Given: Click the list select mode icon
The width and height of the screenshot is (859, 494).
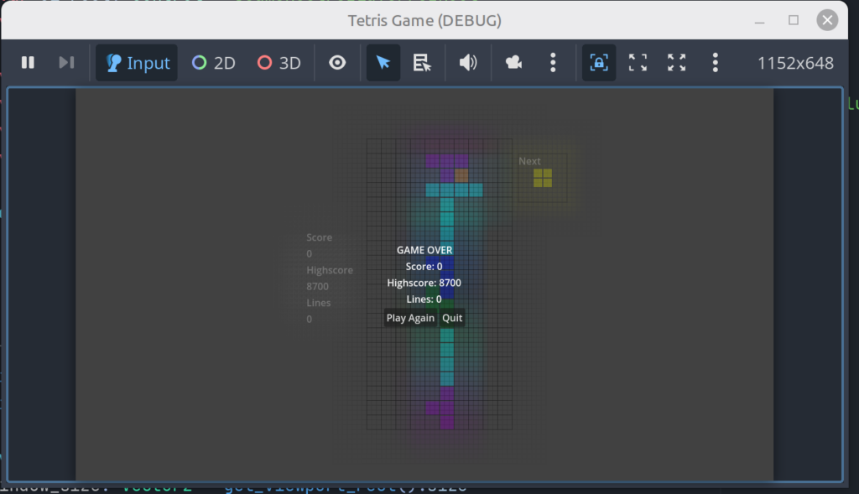Looking at the screenshot, I should [x=422, y=63].
